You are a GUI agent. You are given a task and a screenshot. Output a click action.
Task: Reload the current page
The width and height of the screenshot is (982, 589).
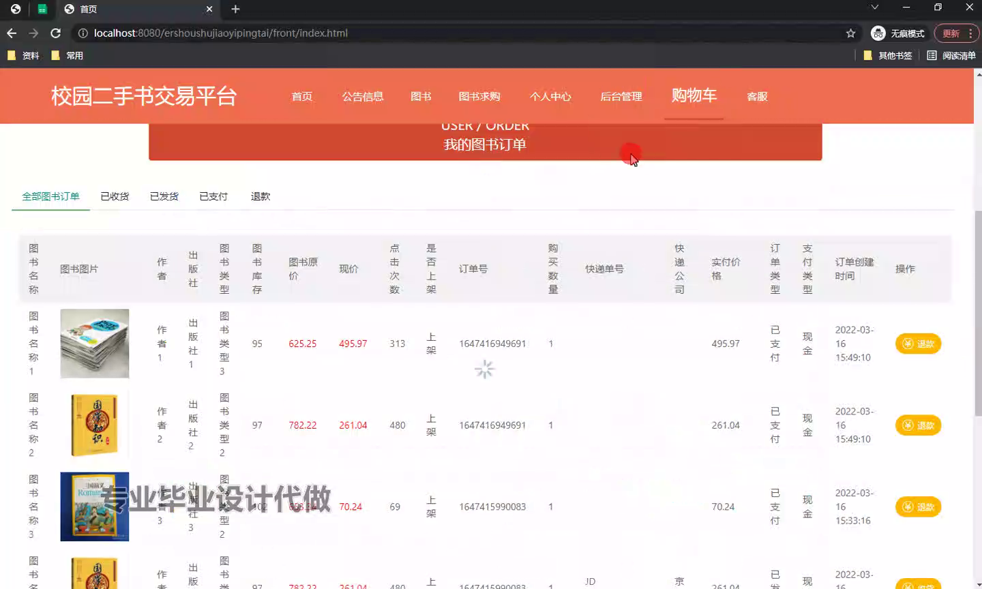[x=56, y=33]
